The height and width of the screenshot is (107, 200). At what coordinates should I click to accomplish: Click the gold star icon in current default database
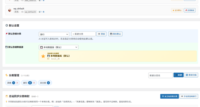pos(43,56)
